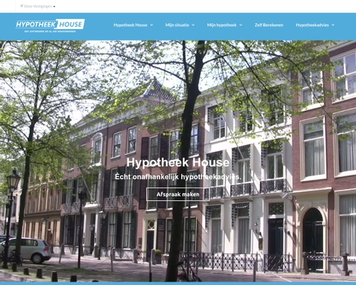Go to Zelf Berekenen page
The width and height of the screenshot is (356, 285).
[269, 25]
